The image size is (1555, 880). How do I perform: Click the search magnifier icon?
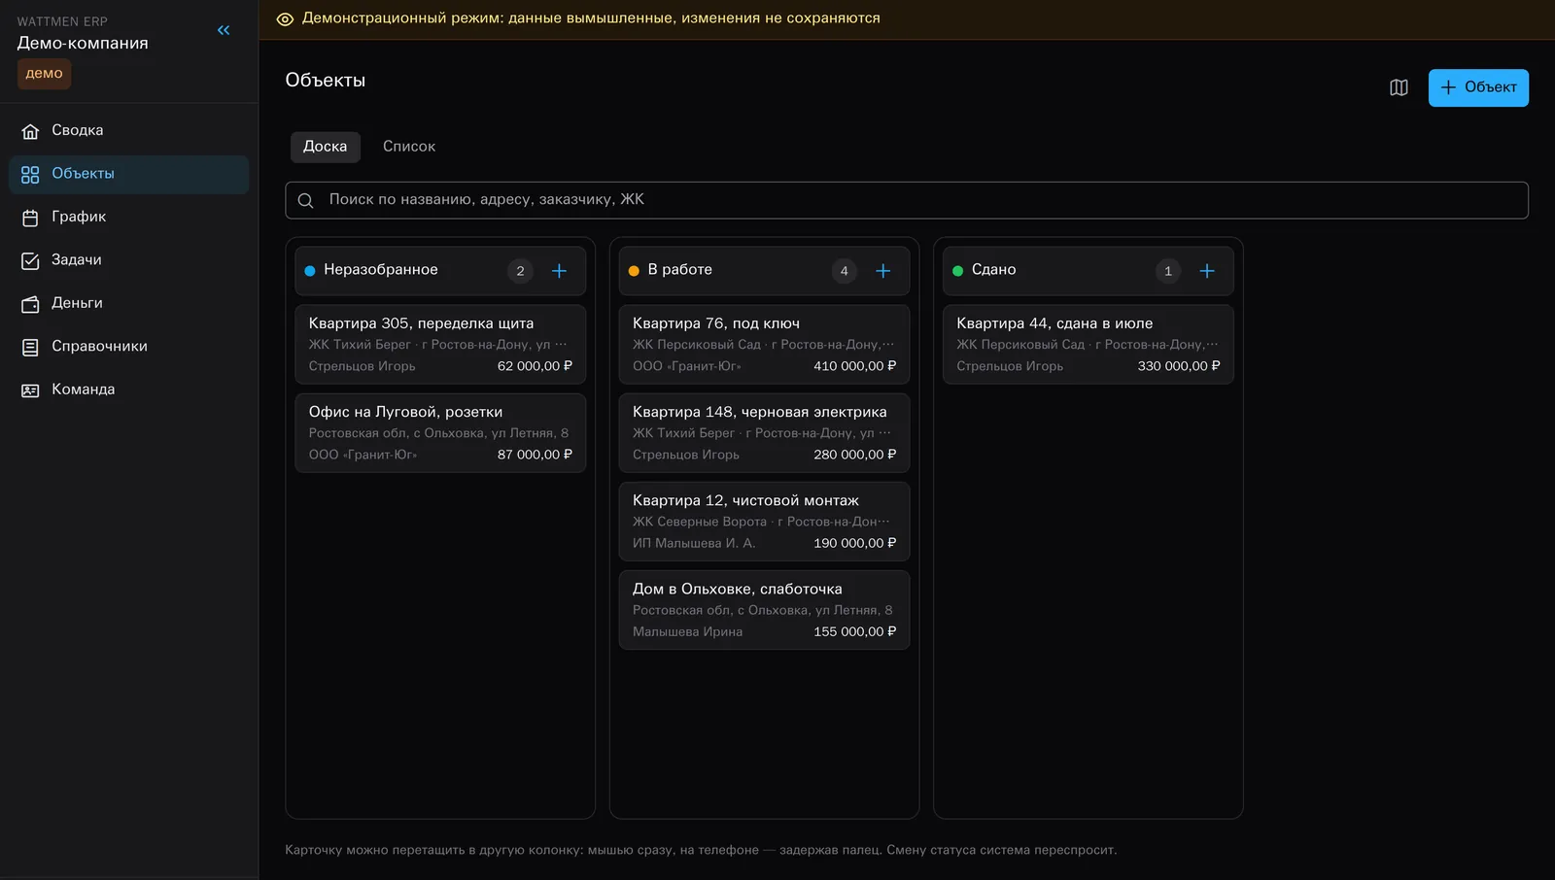point(305,200)
